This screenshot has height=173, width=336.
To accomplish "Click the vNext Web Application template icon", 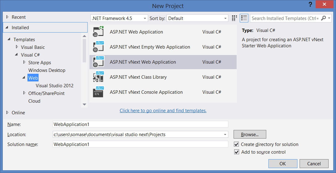I will [x=98, y=62].
